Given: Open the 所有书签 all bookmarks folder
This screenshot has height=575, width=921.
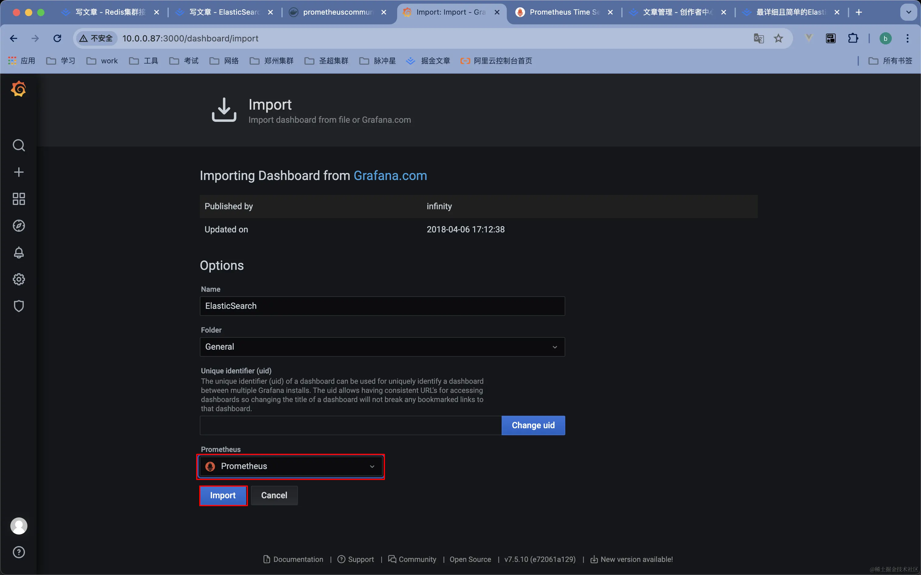Looking at the screenshot, I should [x=891, y=61].
